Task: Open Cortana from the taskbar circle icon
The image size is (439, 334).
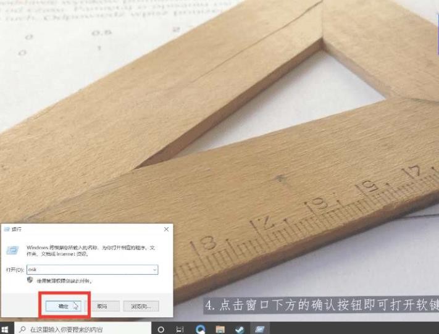Action: 161,329
